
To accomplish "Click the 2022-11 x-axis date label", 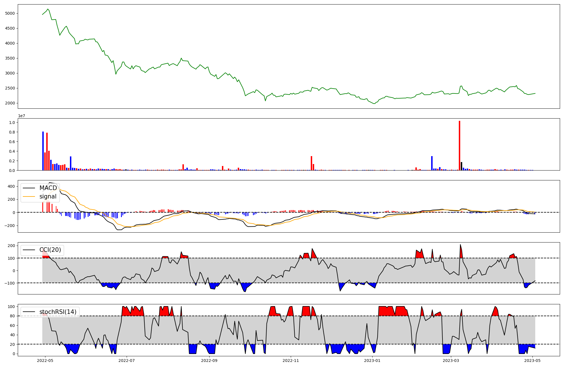I will pyautogui.click(x=291, y=361).
